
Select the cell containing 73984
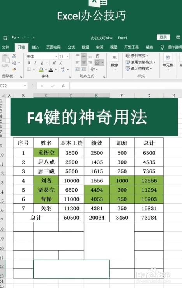(x=149, y=218)
